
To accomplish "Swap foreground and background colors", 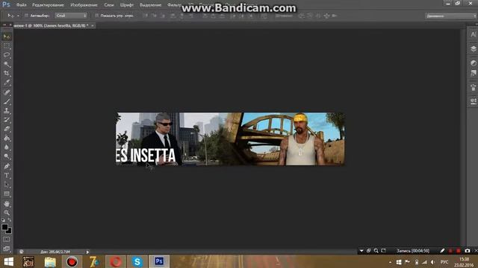I will point(10,220).
